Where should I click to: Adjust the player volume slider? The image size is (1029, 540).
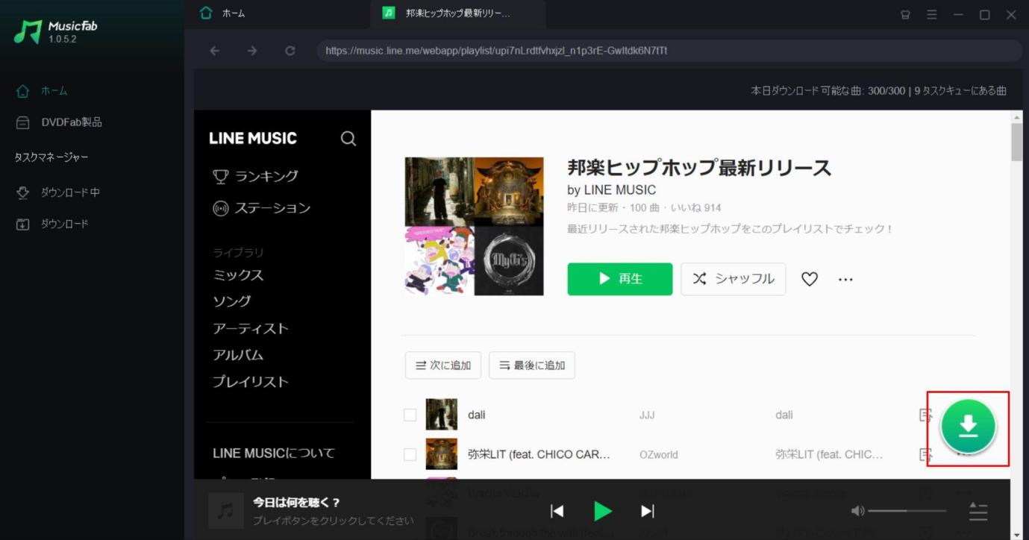point(907,511)
